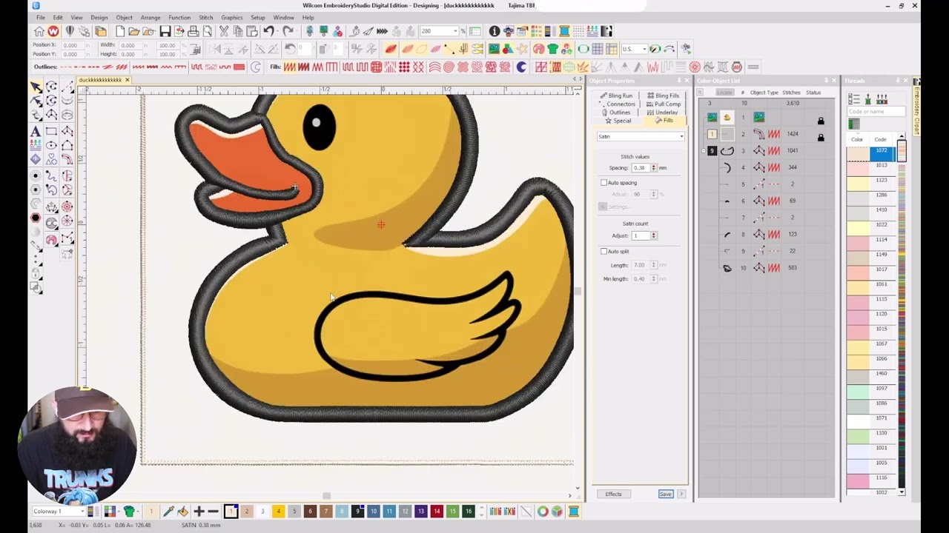Select palette color 16 dark green swatch
This screenshot has height=533, width=949.
469,512
